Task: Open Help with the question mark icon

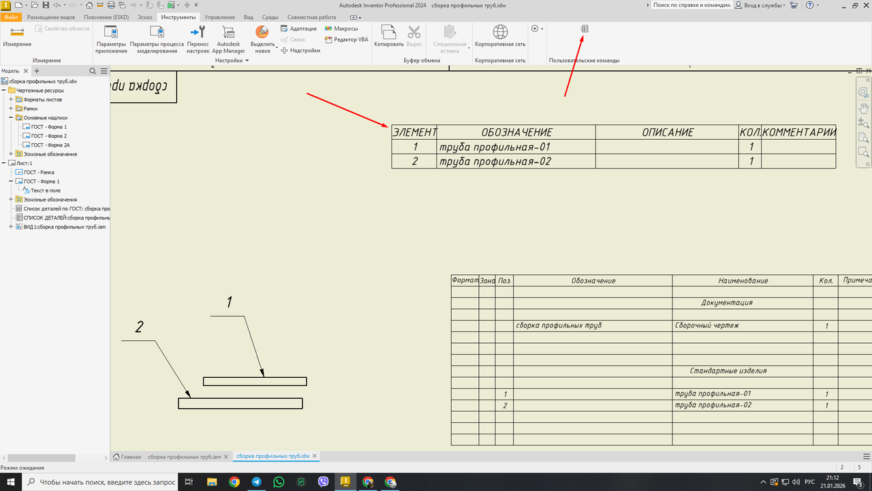Action: coord(809,5)
